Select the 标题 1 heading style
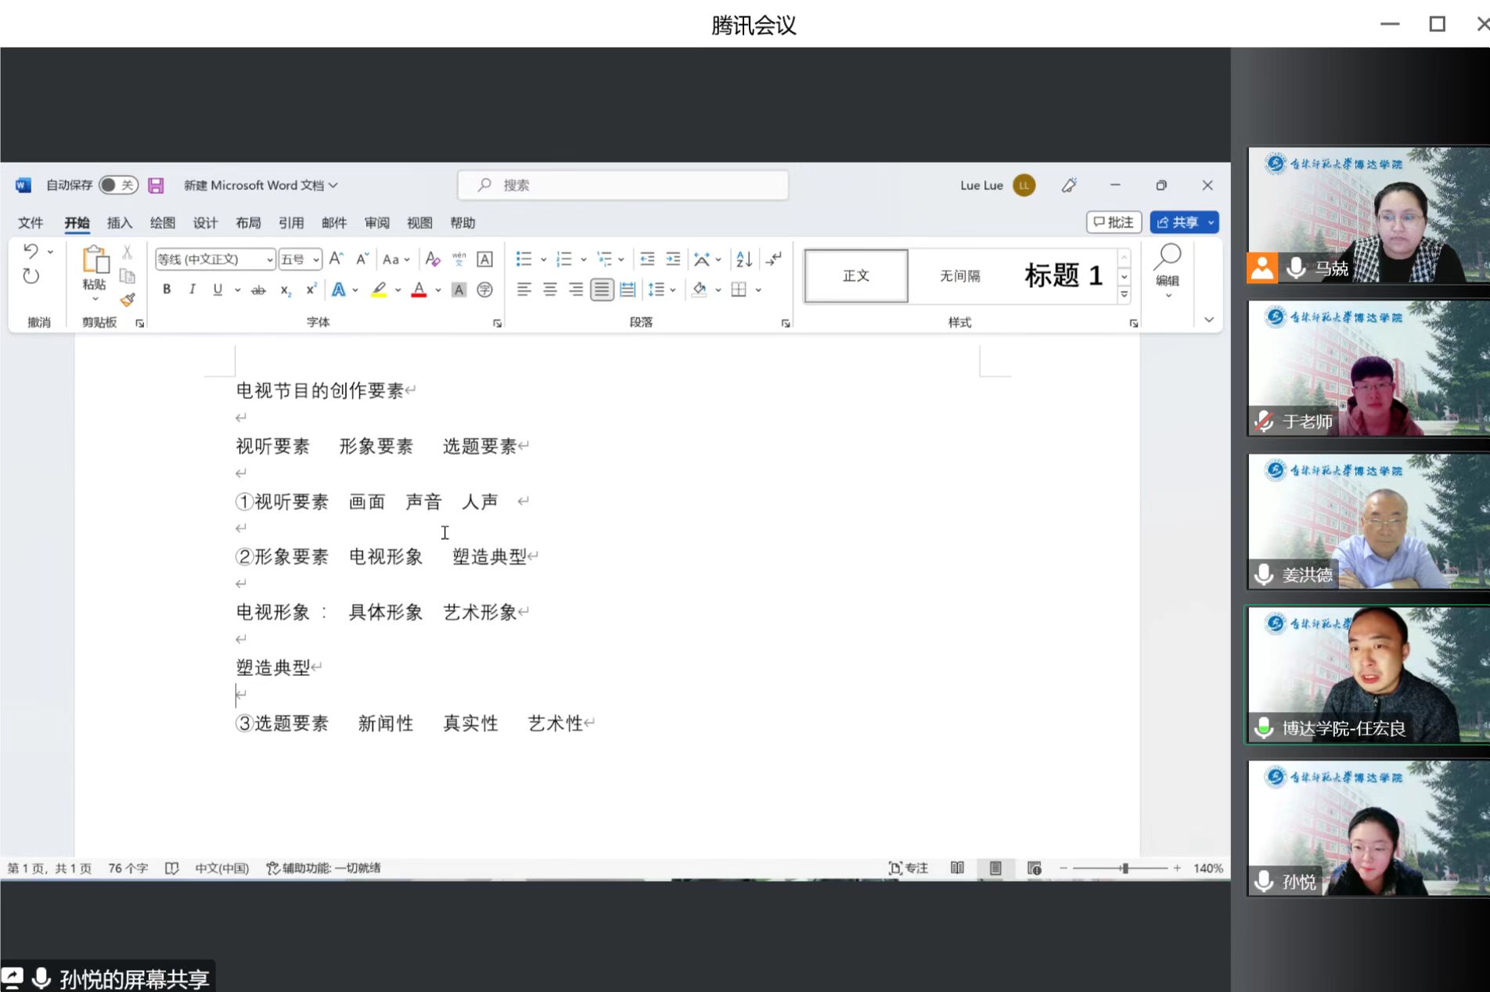Viewport: 1490px width, 992px height. click(x=1063, y=275)
